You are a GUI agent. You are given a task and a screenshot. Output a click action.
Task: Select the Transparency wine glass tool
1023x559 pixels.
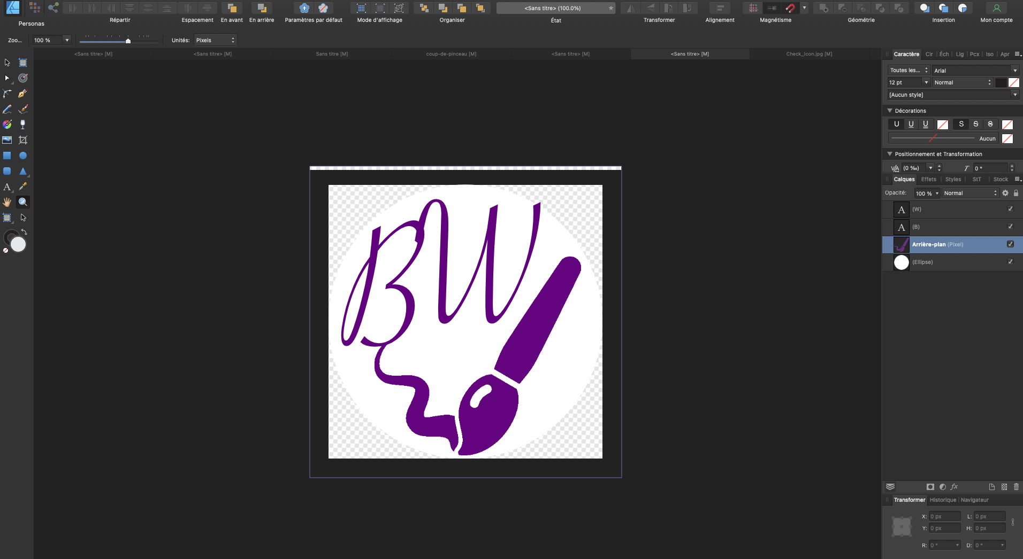pos(22,125)
